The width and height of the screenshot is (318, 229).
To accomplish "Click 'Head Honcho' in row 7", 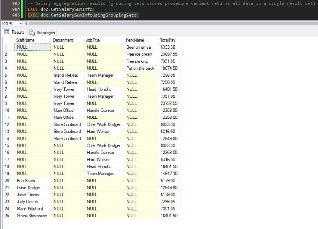I will (104, 89).
